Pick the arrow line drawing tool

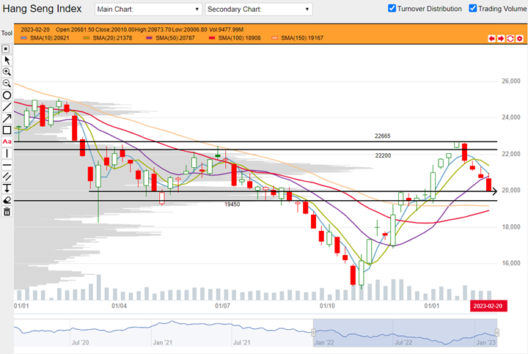(x=7, y=118)
